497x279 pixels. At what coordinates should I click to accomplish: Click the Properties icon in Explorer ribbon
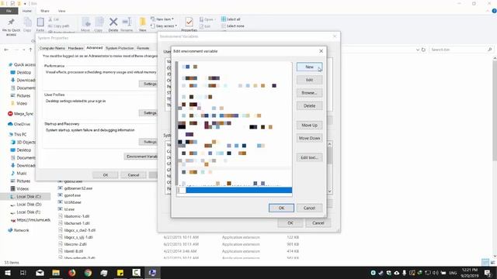pos(189,24)
